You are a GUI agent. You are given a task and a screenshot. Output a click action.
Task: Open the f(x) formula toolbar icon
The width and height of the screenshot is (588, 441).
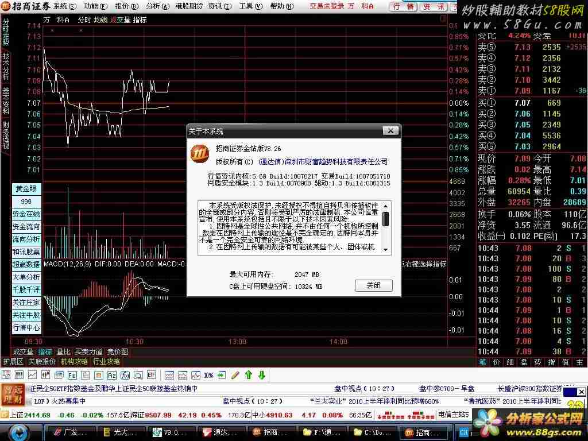(x=125, y=374)
